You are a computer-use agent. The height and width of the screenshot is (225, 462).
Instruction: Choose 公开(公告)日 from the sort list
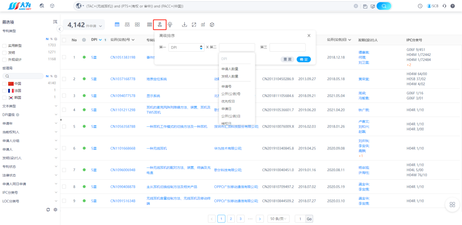pyautogui.click(x=231, y=116)
